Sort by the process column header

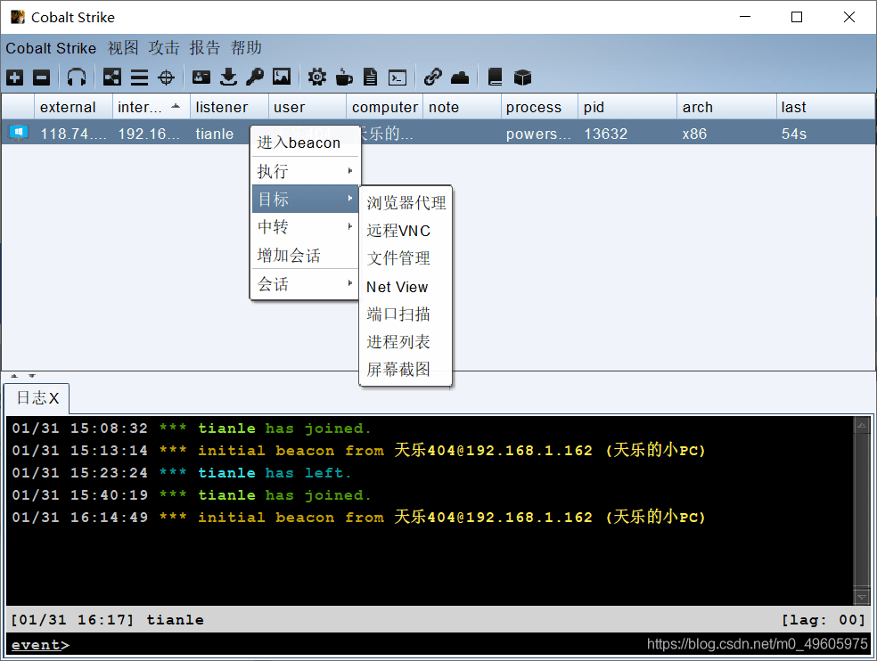click(x=540, y=107)
